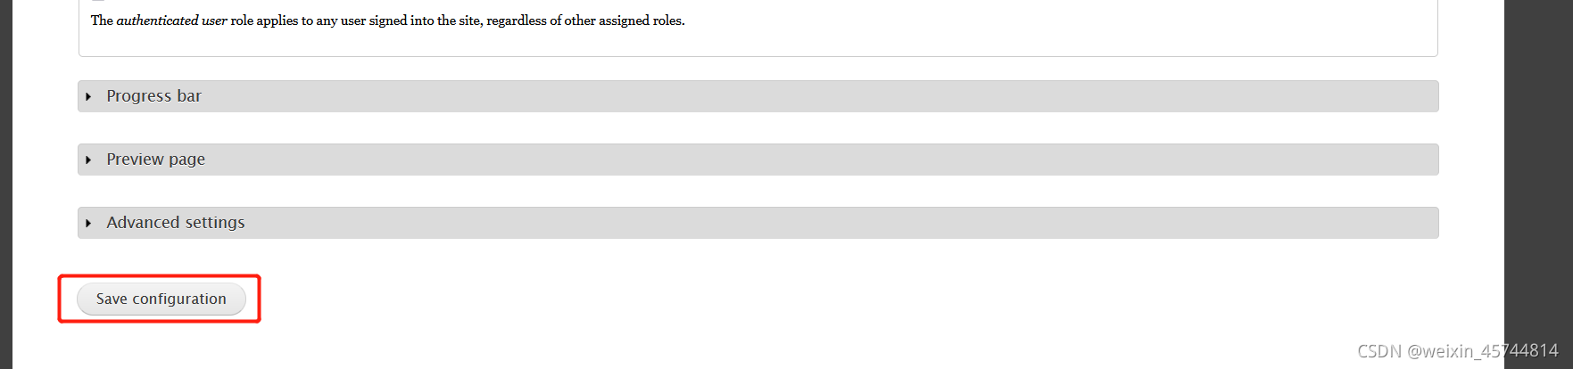Click the word 'CSDN' in the watermark
The height and width of the screenshot is (369, 1573).
click(x=1379, y=351)
